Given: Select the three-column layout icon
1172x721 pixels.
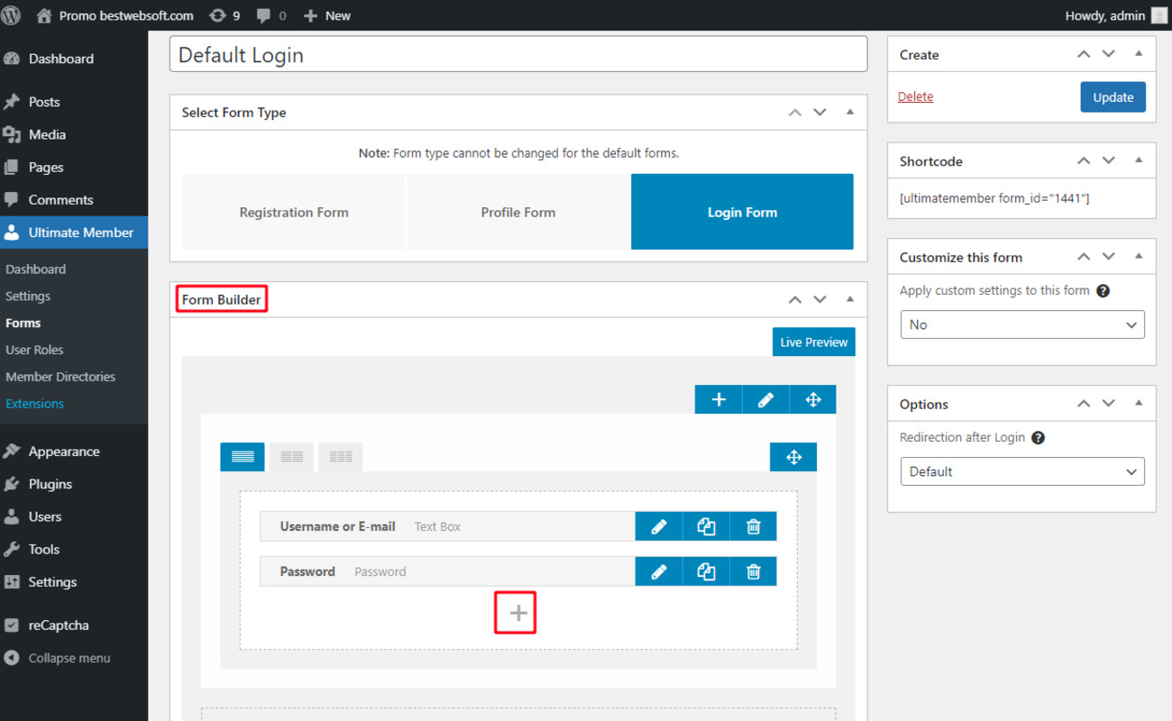Looking at the screenshot, I should coord(341,457).
